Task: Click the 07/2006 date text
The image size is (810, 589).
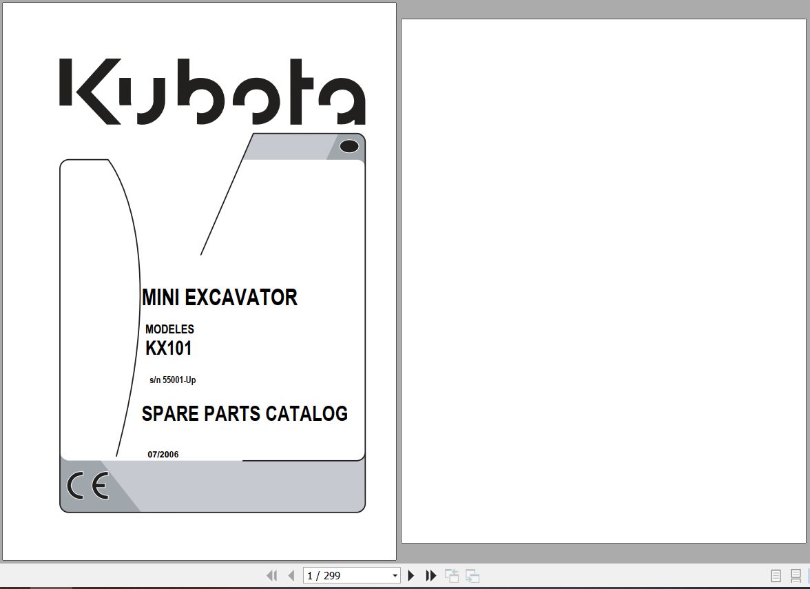Action: (x=163, y=454)
